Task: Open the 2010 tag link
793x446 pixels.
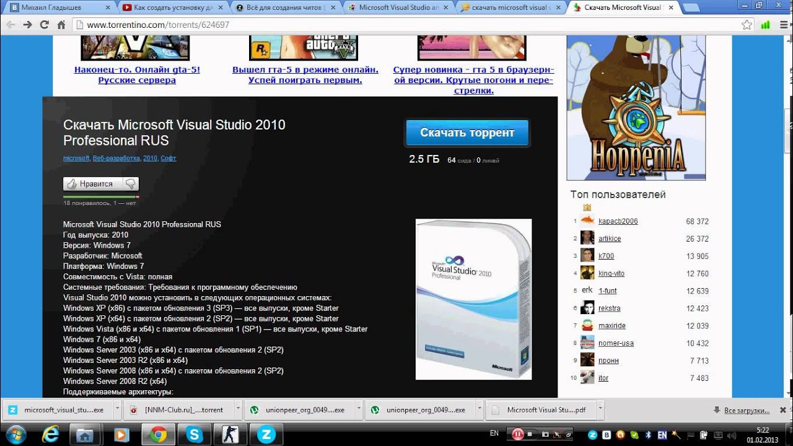Action: click(150, 159)
